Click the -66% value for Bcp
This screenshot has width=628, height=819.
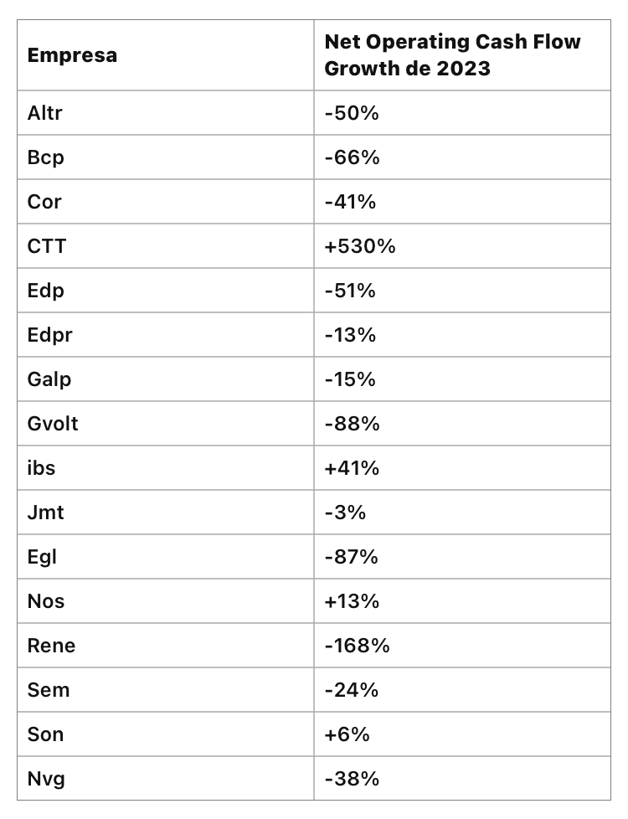point(352,157)
